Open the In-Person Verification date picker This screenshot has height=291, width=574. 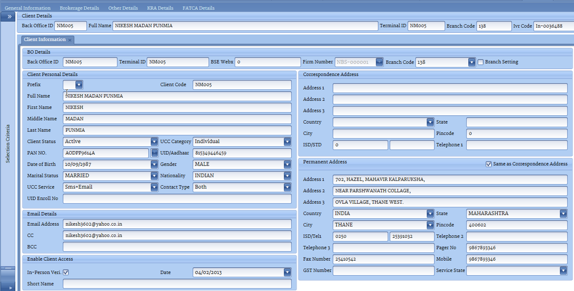pos(287,273)
